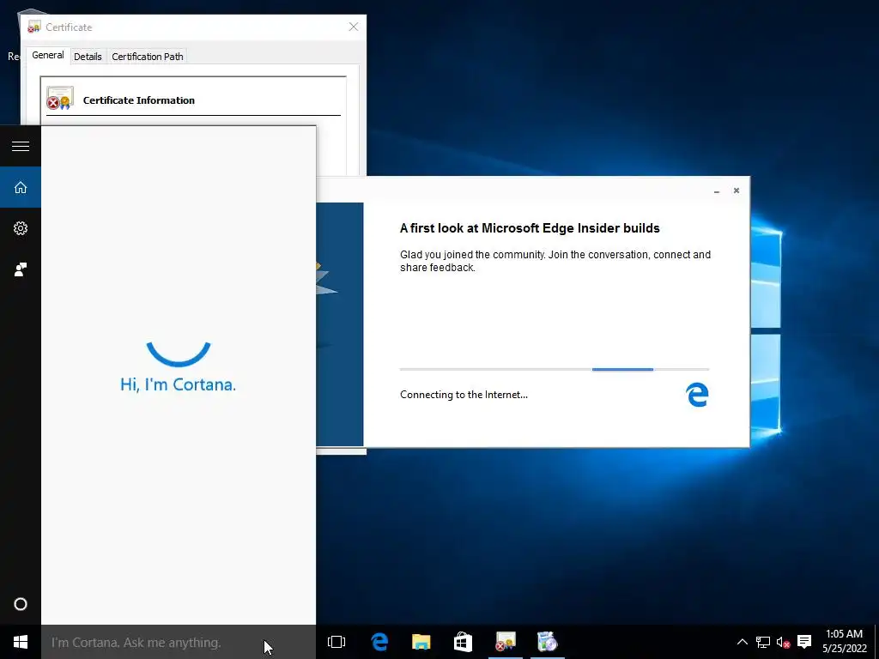
Task: Open Certification Path tab
Action: coord(148,57)
